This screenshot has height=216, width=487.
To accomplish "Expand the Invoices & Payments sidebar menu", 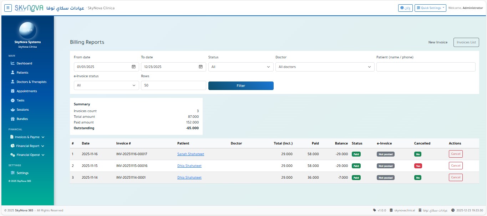I will click(x=27, y=137).
